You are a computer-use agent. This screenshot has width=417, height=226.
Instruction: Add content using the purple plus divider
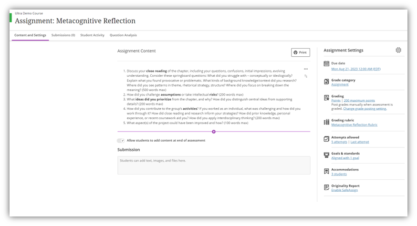[214, 132]
